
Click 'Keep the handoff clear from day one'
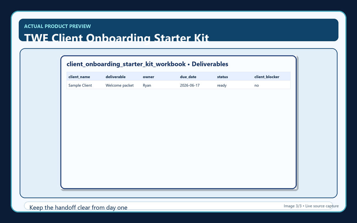pos(78,207)
